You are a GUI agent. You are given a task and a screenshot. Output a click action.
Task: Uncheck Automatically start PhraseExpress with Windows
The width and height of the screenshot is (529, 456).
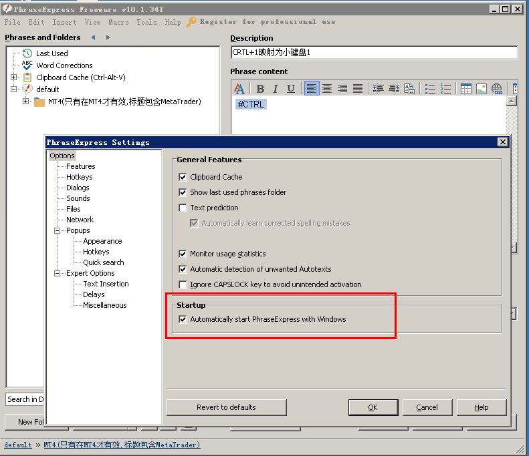pyautogui.click(x=183, y=319)
